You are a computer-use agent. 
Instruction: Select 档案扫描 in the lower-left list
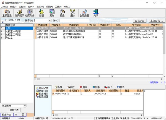[42, 91]
